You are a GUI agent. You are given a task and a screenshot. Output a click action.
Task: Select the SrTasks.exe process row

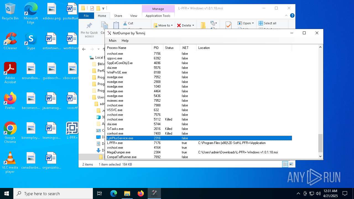coord(199,129)
